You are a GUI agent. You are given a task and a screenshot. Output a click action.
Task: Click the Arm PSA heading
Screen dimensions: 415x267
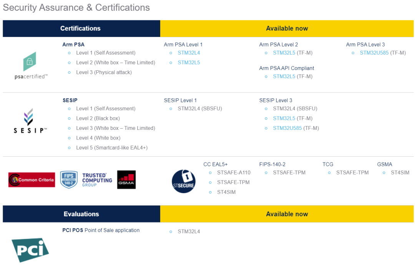73,45
